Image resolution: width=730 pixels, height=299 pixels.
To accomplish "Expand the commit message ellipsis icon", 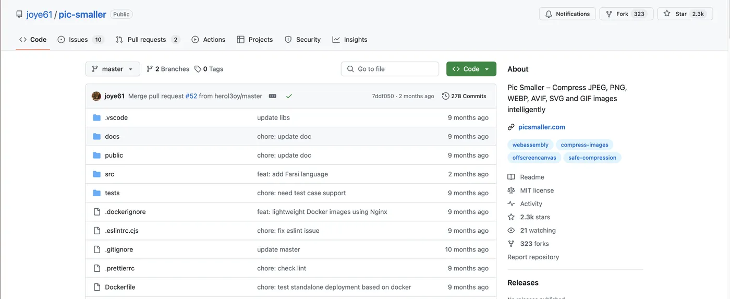I will click(273, 96).
